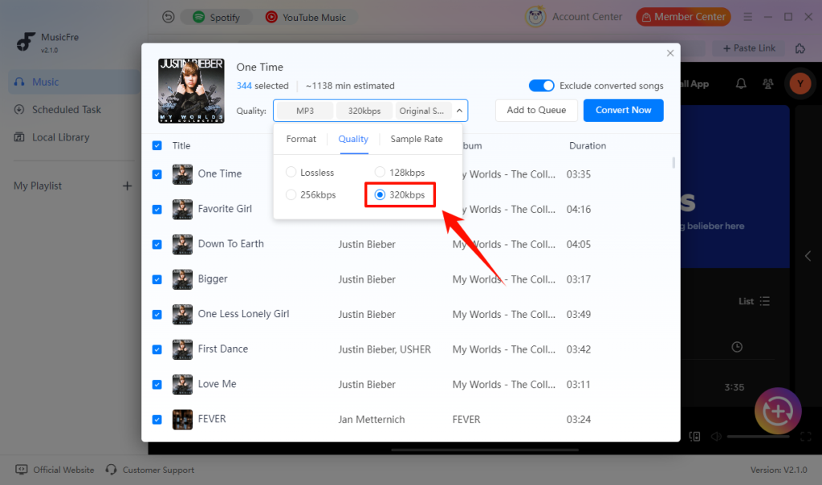Uncheck the One Less Lonely Girl checkbox
The image size is (822, 485).
click(x=157, y=315)
